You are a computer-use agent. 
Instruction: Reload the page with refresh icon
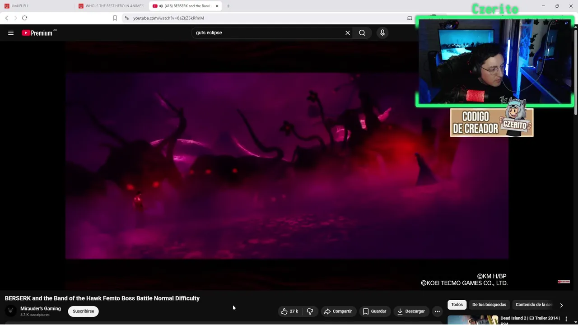pyautogui.click(x=24, y=18)
